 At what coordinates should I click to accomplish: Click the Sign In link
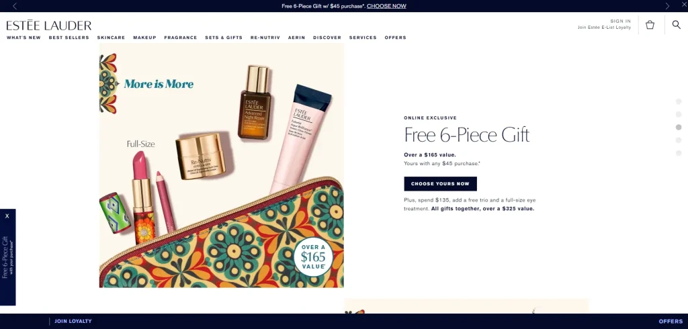coord(620,21)
